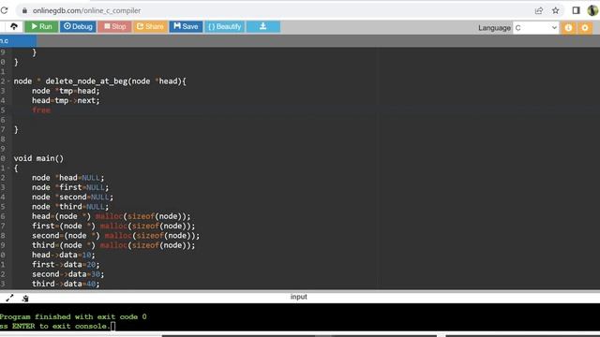
Task: Click the console output text area
Action: [300, 317]
